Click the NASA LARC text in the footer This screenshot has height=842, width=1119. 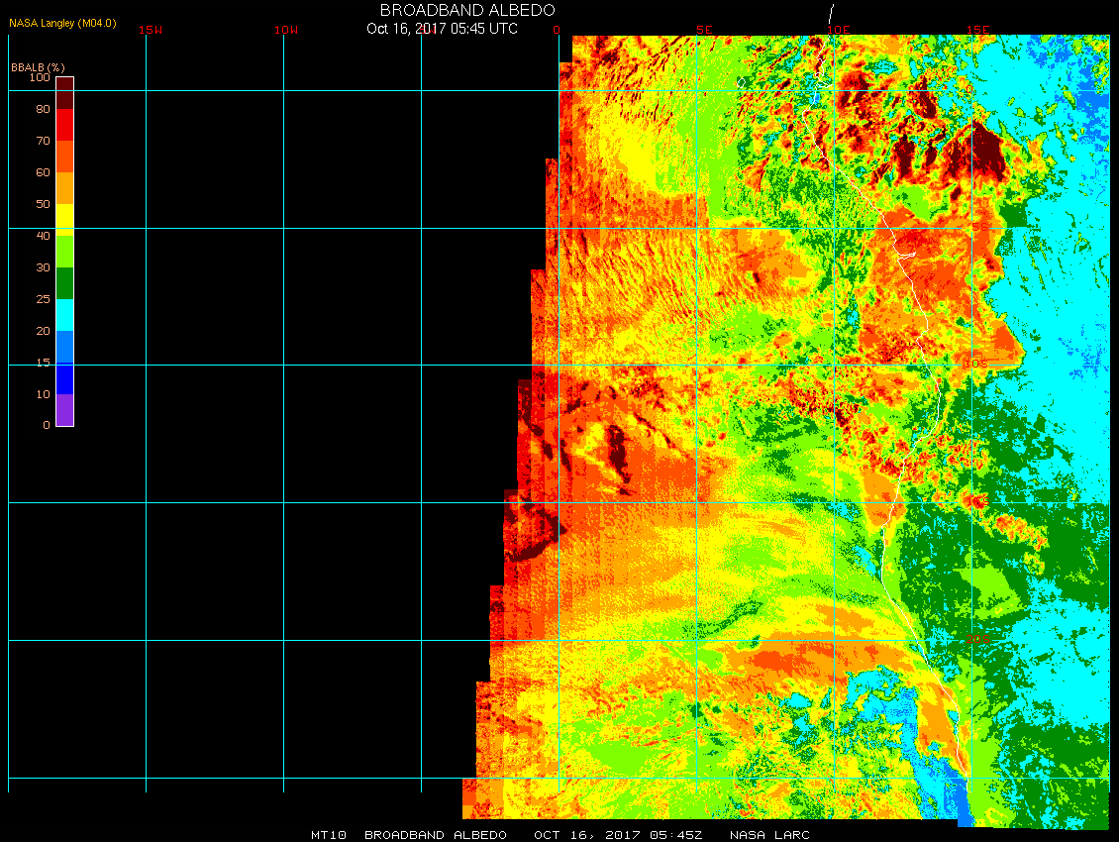[x=769, y=835]
